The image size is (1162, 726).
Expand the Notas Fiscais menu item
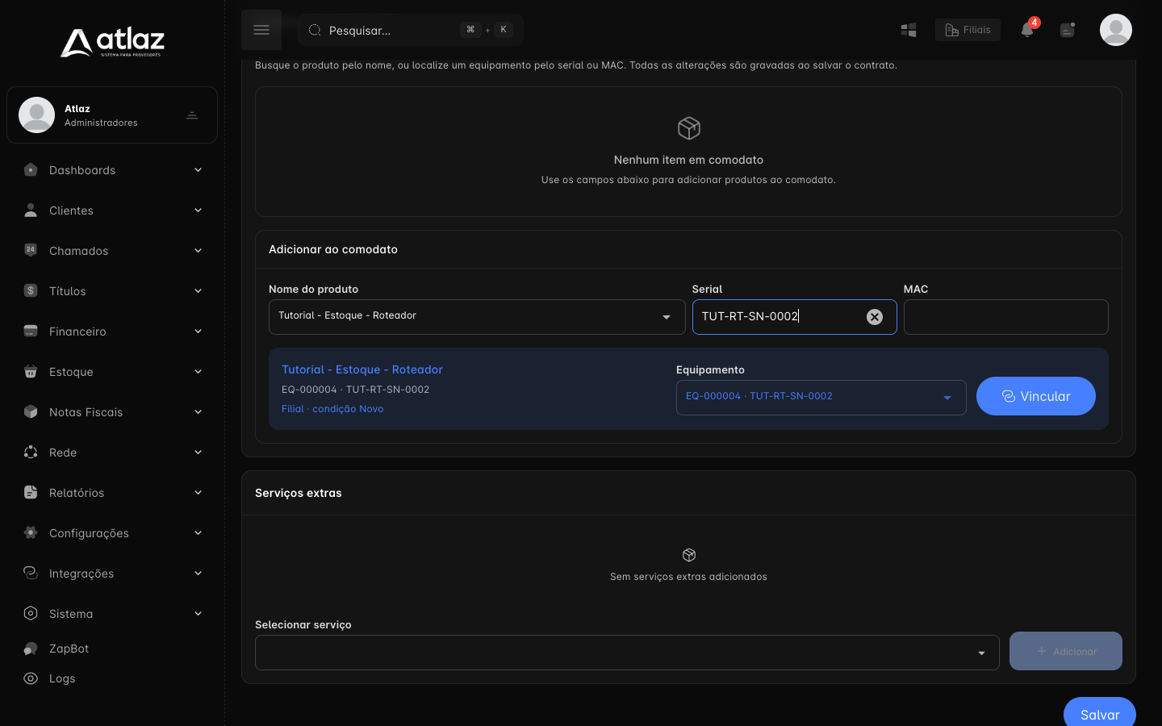(x=112, y=412)
